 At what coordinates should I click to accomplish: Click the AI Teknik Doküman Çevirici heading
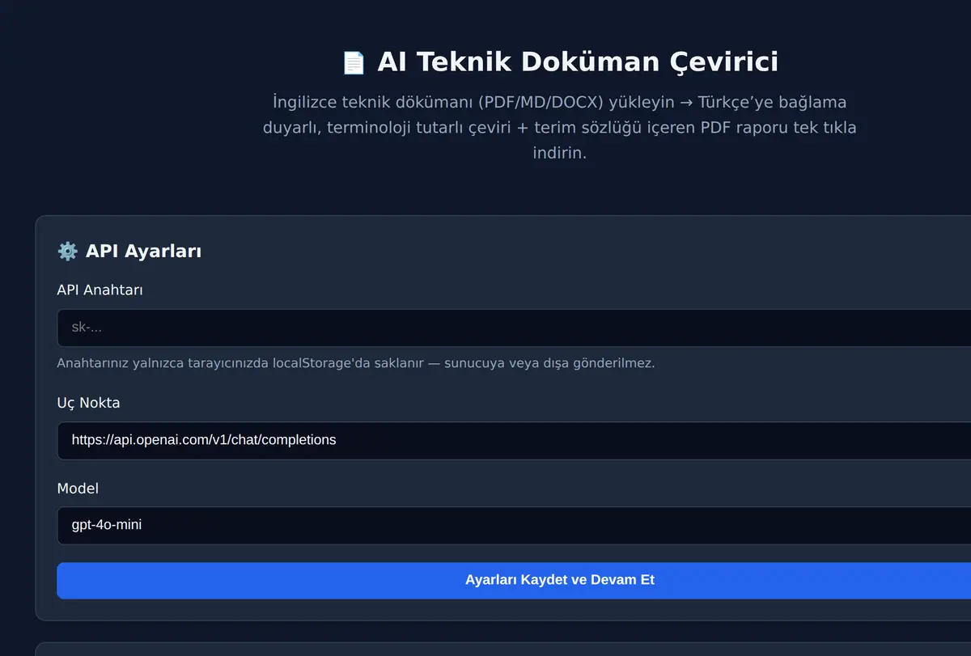pos(560,62)
